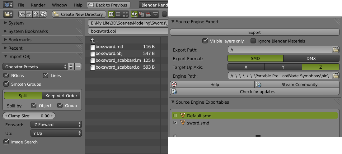Image resolution: width=342 pixels, height=154 pixels.
Task: Open the Forward axis dropdown
Action: tap(56, 125)
